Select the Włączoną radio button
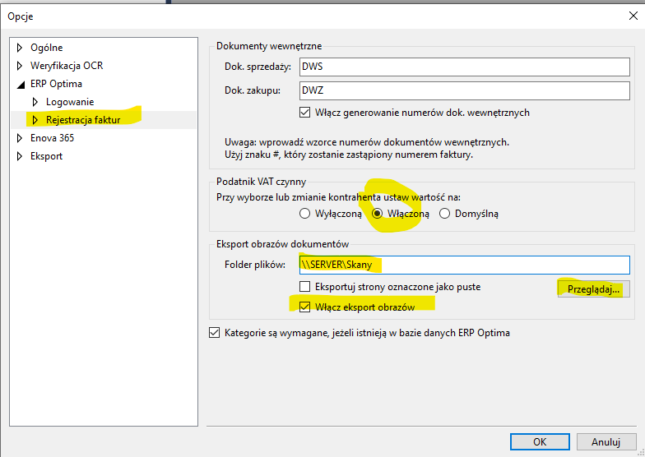 377,214
